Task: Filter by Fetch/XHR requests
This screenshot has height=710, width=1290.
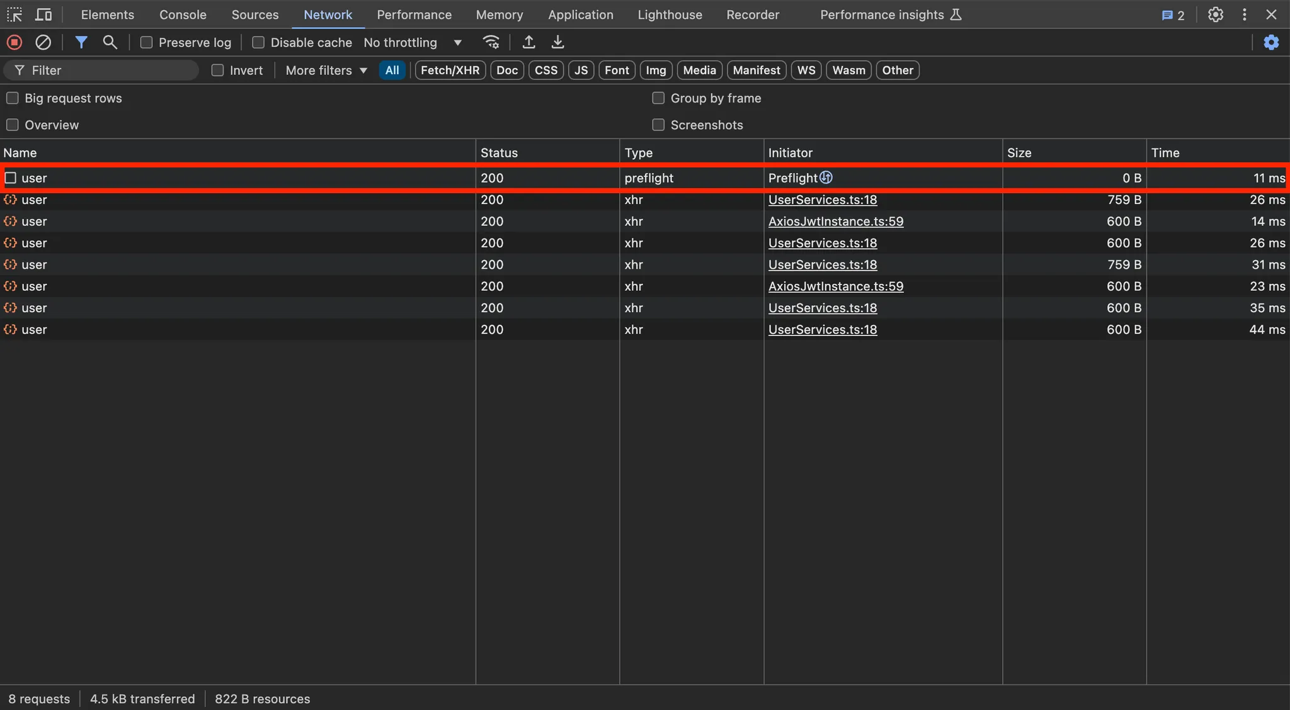Action: point(450,70)
